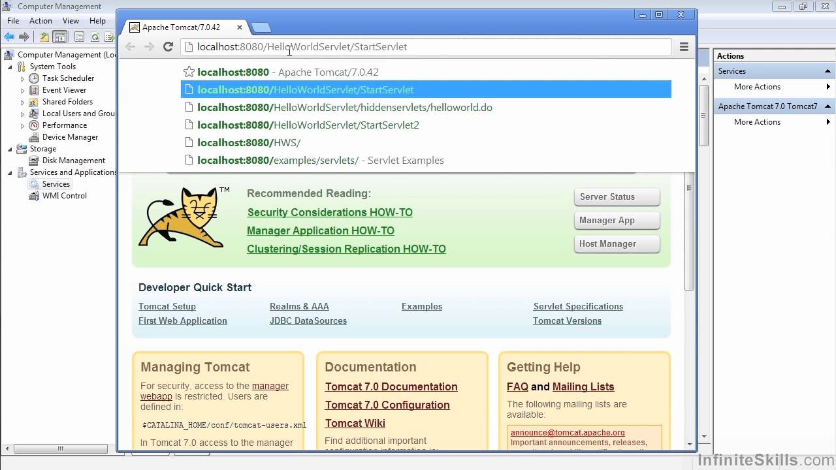
Task: Open More Actions submenu under Apache Tomcat 7.0
Action: (x=773, y=122)
